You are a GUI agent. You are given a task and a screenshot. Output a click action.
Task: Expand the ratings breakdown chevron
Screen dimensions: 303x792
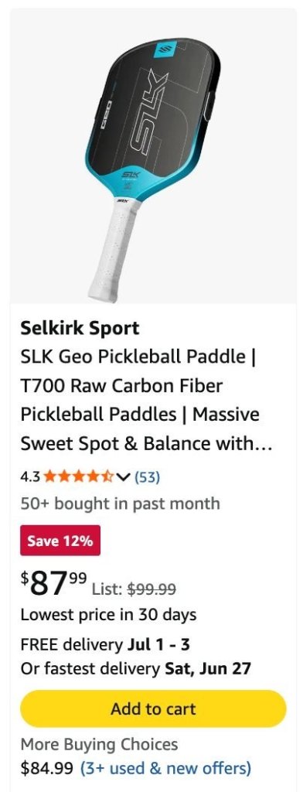[123, 476]
